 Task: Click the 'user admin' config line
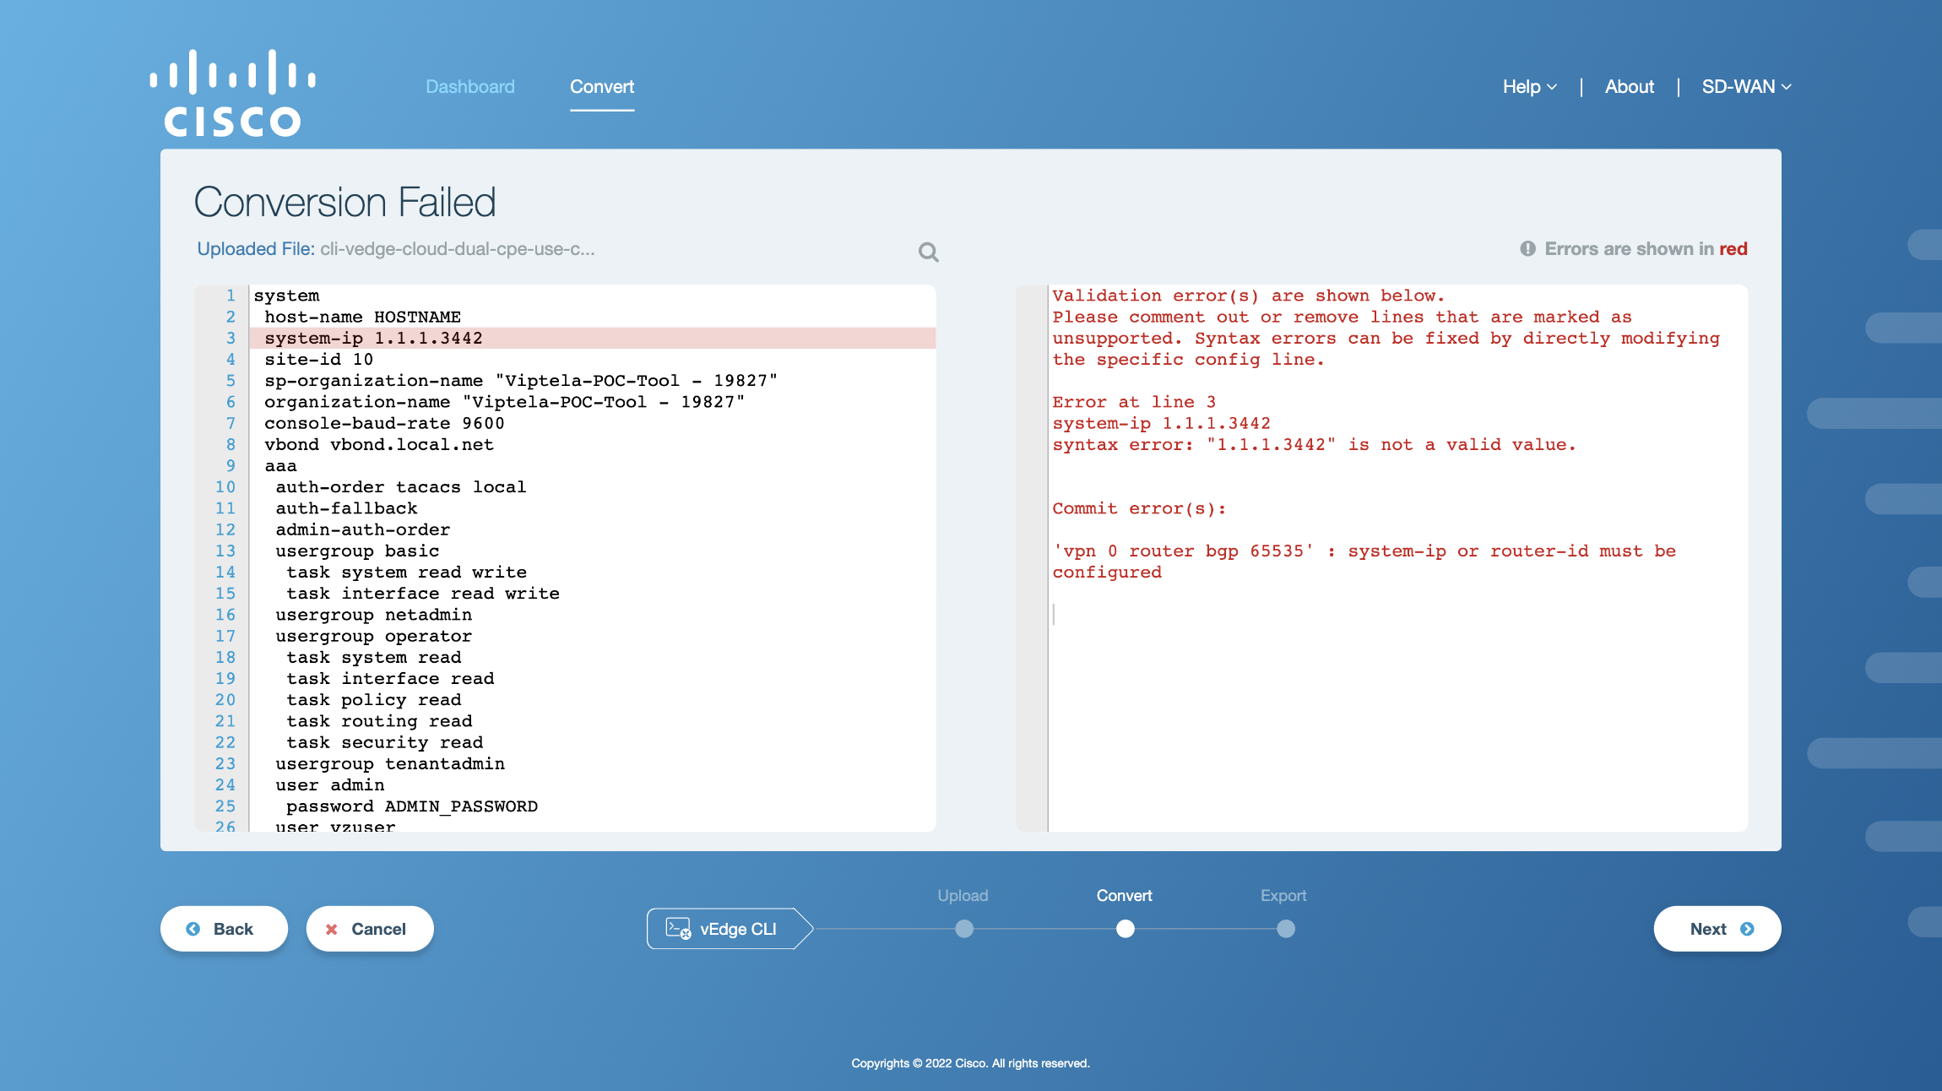(329, 784)
